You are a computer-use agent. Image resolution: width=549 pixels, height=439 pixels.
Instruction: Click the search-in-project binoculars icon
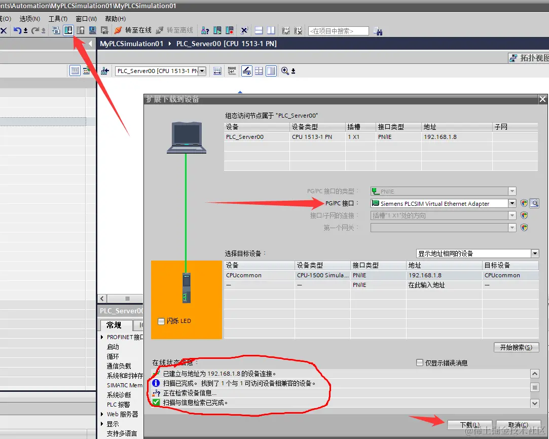pyautogui.click(x=378, y=31)
